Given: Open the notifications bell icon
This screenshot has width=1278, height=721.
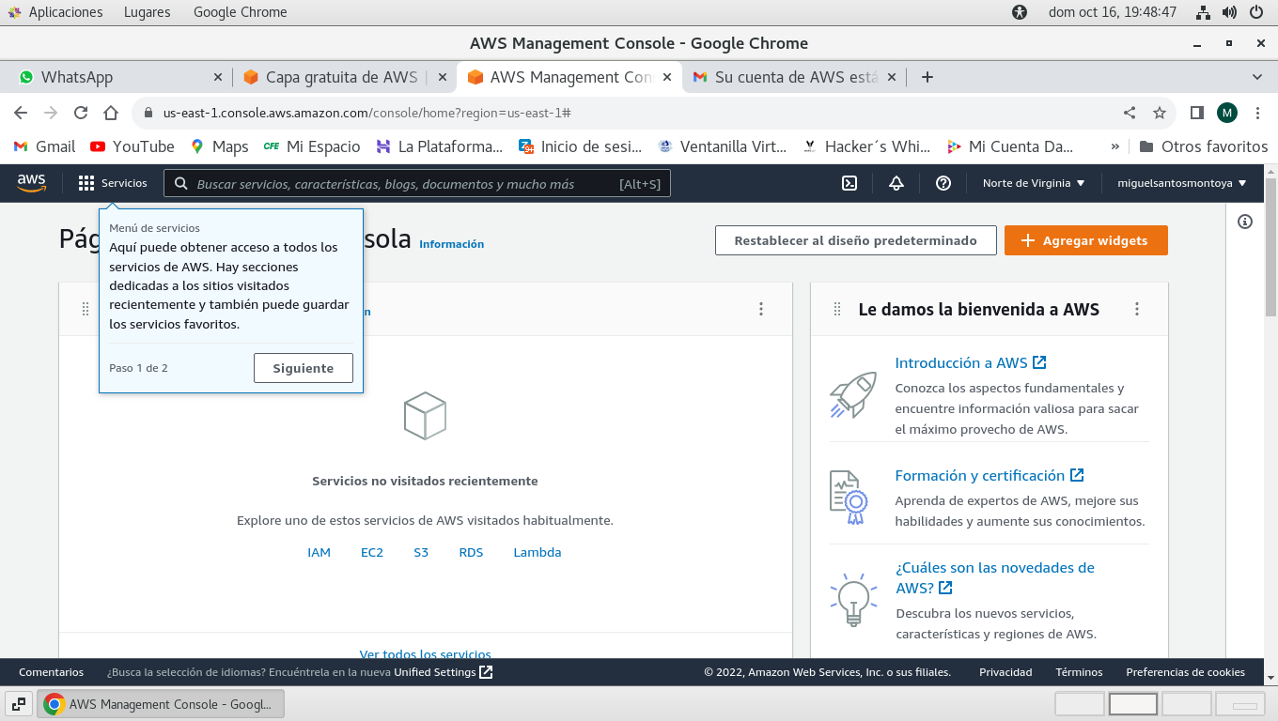Looking at the screenshot, I should coord(896,183).
